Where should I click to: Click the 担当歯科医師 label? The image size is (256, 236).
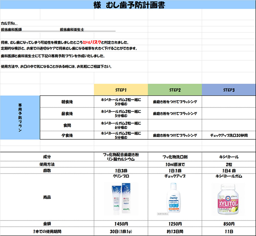(x=11, y=29)
